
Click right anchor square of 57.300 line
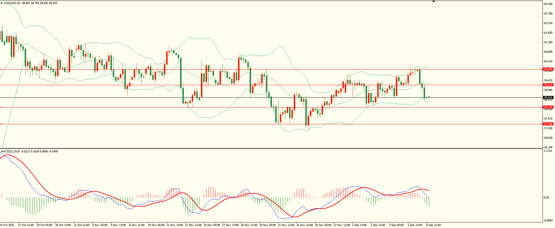[542, 124]
